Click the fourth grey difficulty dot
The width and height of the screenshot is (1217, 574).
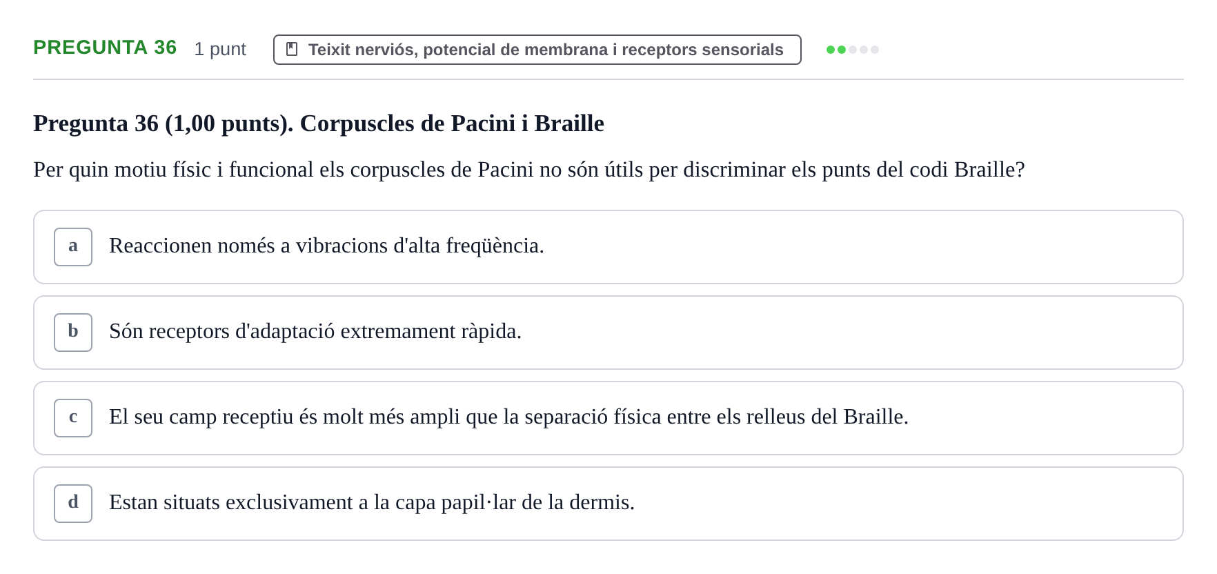click(x=864, y=50)
